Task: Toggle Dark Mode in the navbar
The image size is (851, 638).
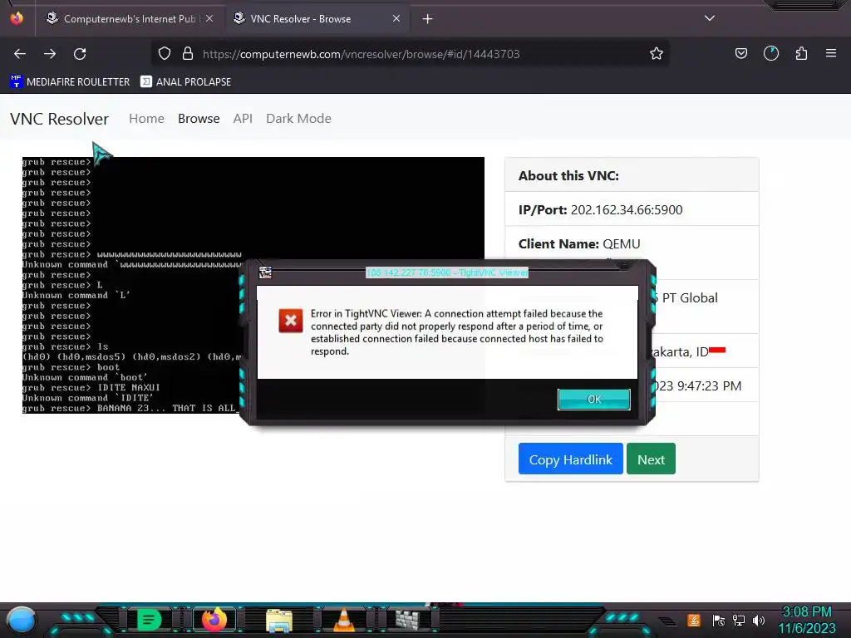Action: click(298, 119)
